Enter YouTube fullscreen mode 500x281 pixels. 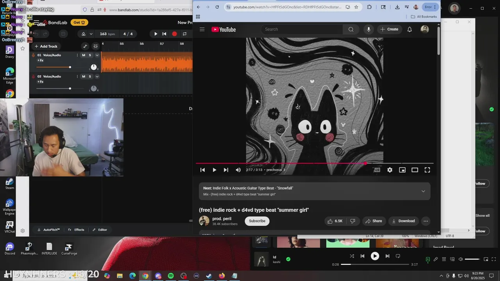coord(427,170)
